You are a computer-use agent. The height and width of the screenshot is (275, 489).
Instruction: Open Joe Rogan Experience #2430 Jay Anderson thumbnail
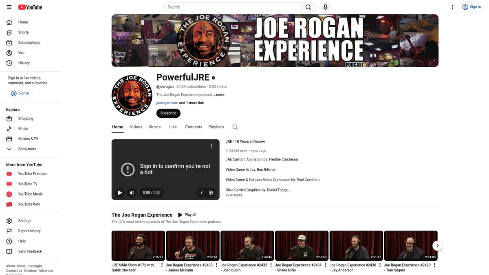[x=356, y=246]
